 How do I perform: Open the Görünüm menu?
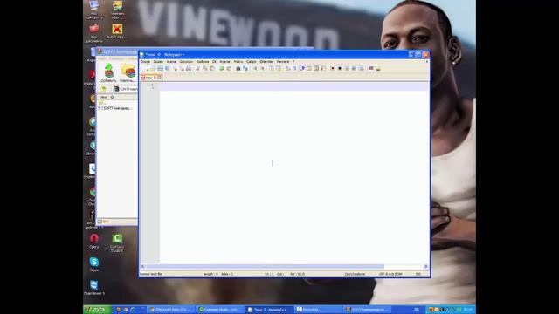point(186,62)
